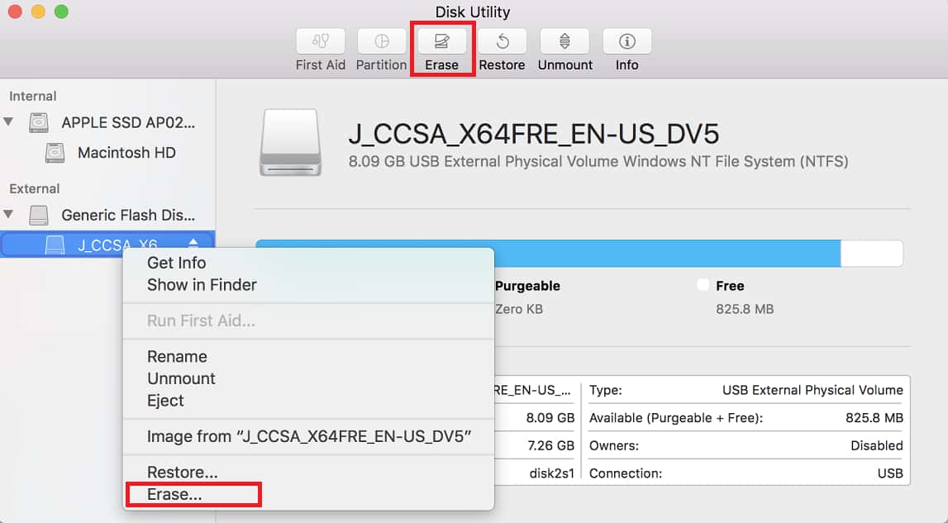Screen dimensions: 948x523
Task: Click the Available (Purgeable + Free) label
Action: point(676,418)
